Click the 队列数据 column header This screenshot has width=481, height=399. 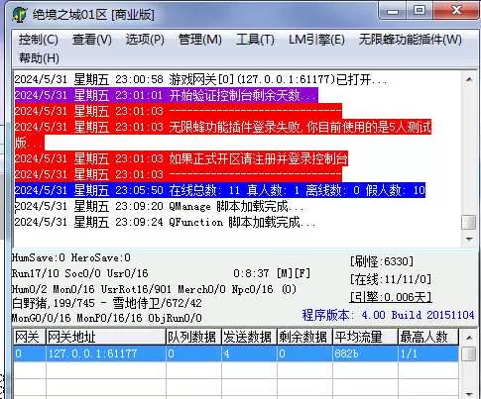[x=193, y=338]
